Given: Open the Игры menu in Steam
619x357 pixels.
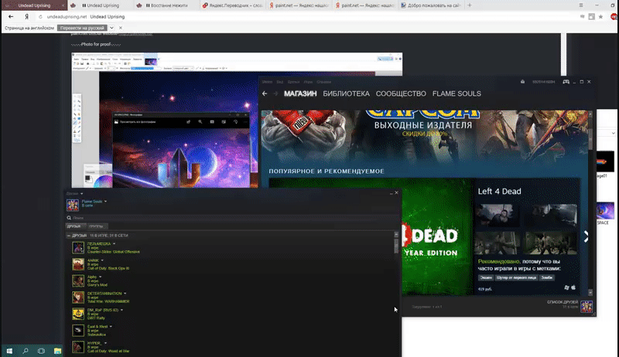Looking at the screenshot, I should pos(308,82).
